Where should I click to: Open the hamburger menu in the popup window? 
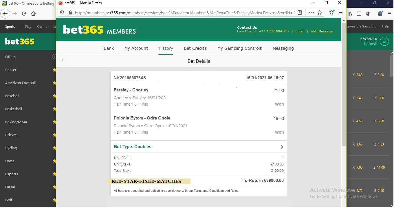click(341, 13)
